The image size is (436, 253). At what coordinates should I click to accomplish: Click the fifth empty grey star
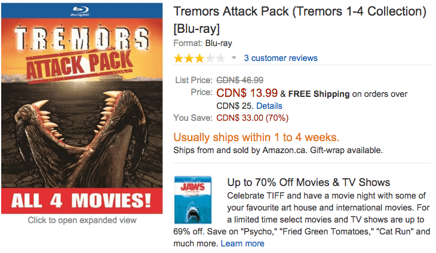pos(220,59)
